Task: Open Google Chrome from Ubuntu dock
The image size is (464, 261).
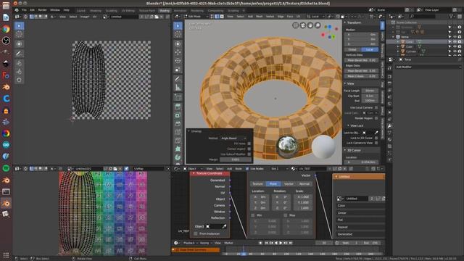Action: [6, 29]
